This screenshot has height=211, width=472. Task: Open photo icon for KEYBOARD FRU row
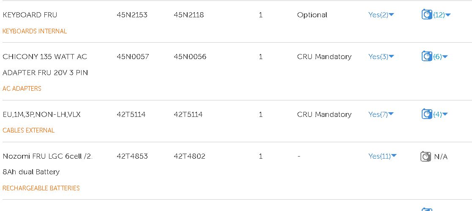(x=426, y=15)
